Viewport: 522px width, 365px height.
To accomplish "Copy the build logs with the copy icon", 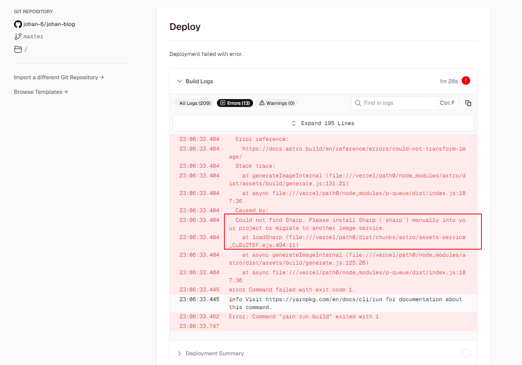I will [468, 103].
